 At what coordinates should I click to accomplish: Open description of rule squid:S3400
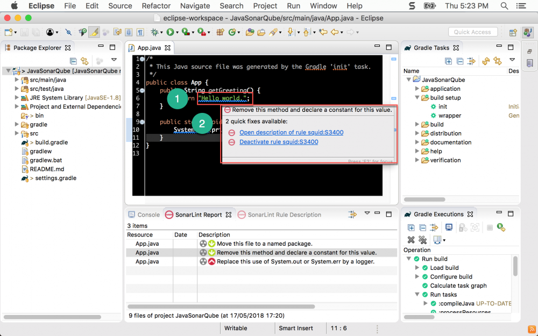click(x=292, y=132)
